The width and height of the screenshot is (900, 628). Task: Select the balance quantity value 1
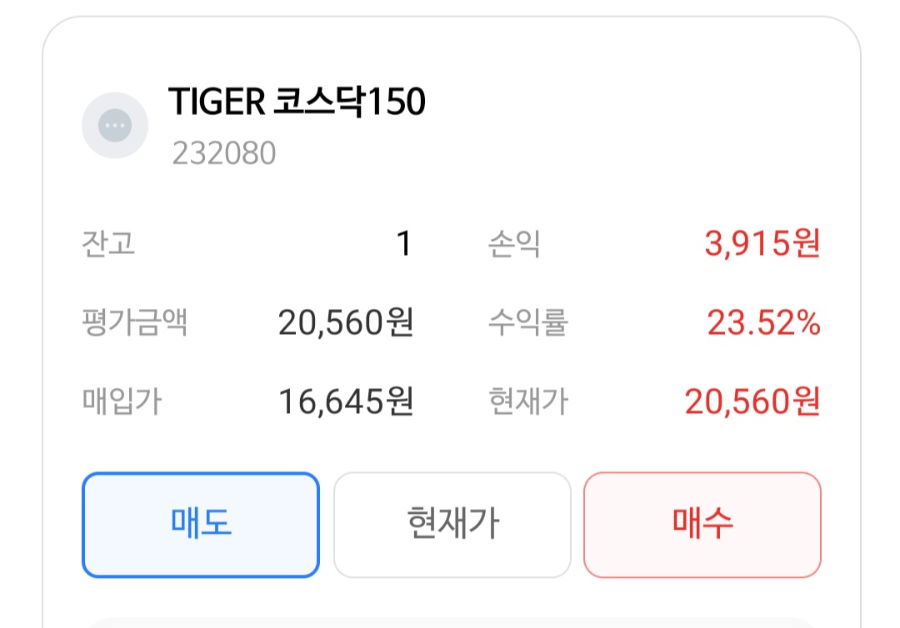403,244
